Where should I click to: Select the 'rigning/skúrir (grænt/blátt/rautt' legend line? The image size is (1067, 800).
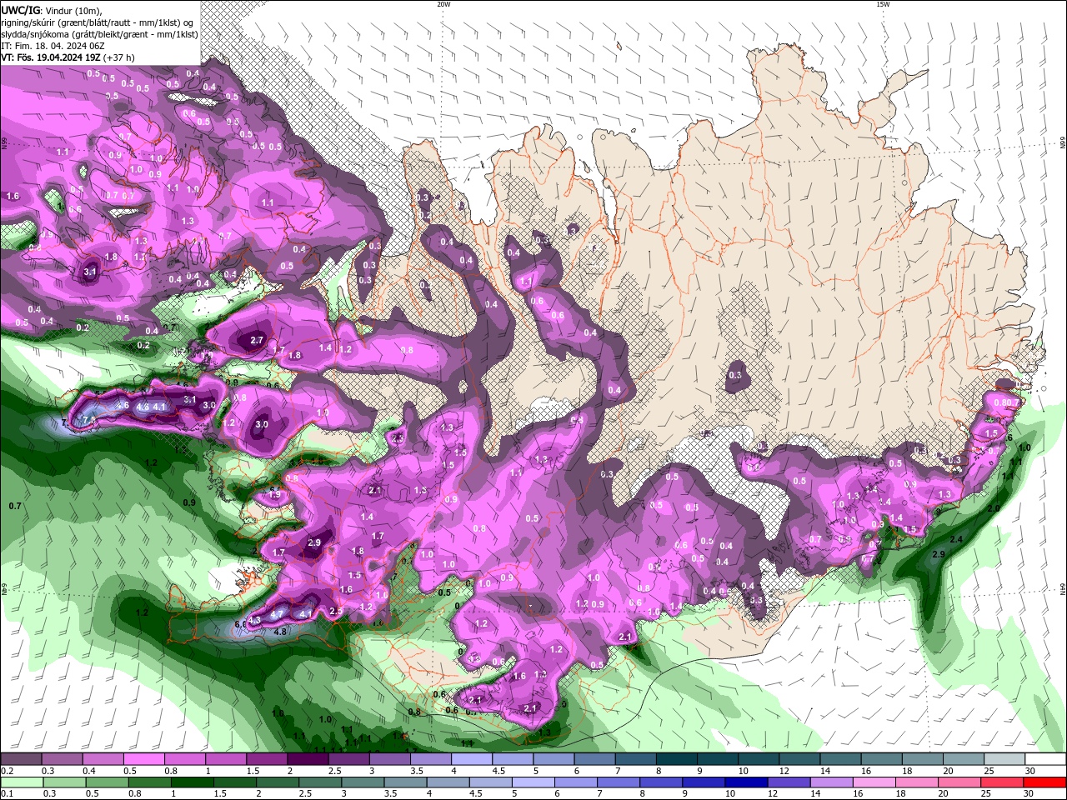coord(98,22)
